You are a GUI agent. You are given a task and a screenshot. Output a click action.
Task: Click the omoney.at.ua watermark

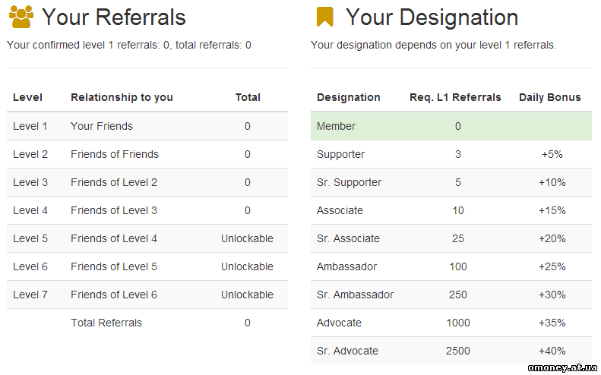pyautogui.click(x=562, y=367)
